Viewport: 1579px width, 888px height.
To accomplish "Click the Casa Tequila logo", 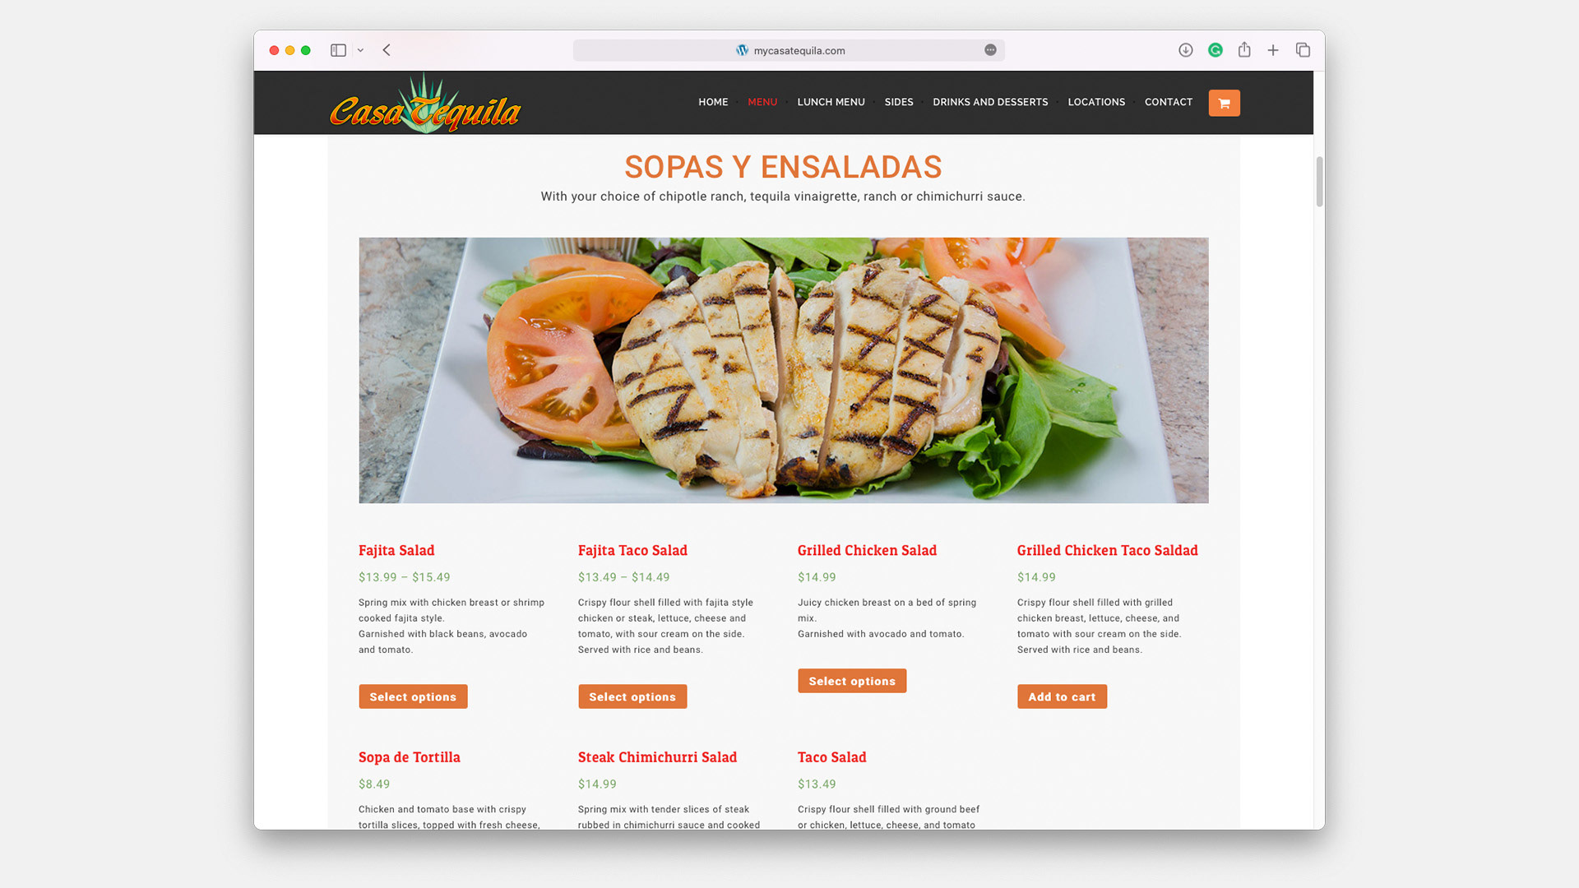I will (425, 104).
